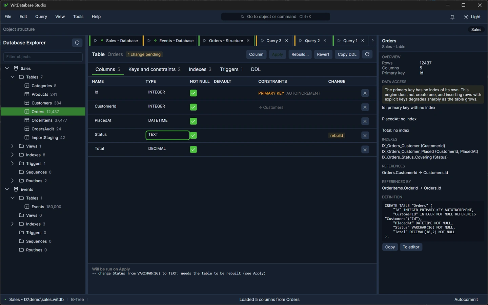This screenshot has width=488, height=305.
Task: Select the Events 180,000 table
Action: [43, 207]
